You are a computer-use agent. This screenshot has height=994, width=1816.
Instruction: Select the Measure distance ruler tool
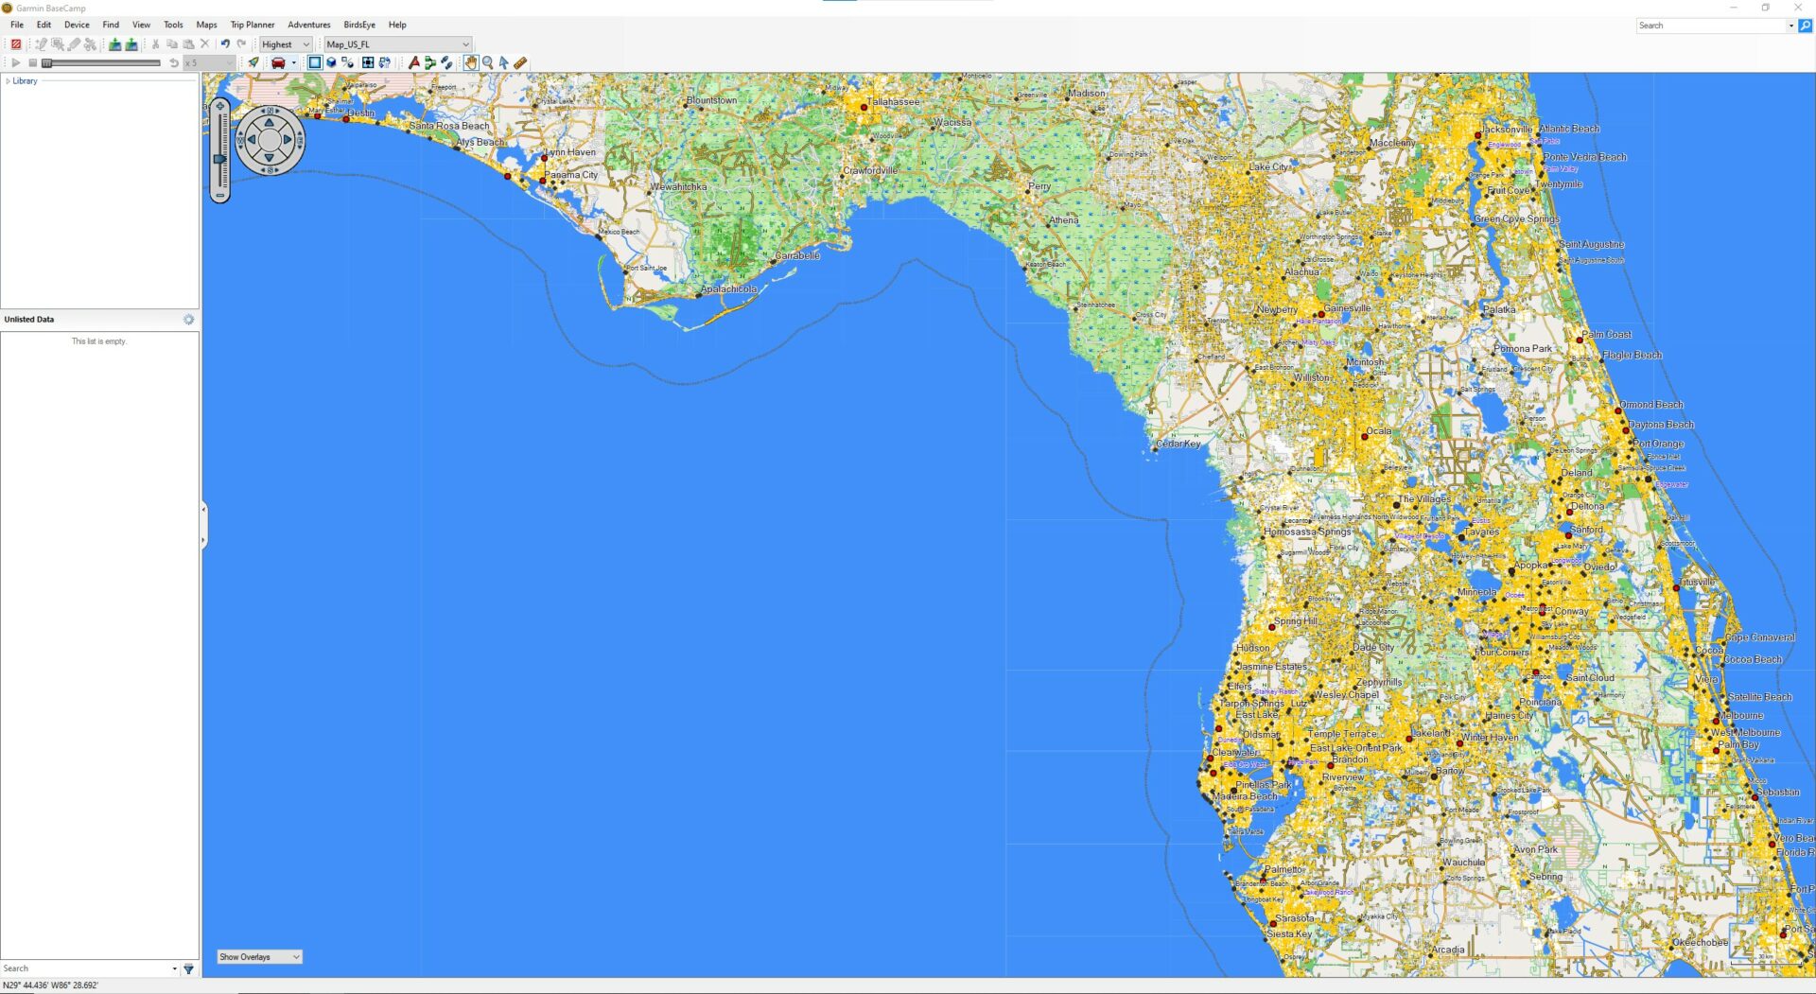[x=519, y=62]
